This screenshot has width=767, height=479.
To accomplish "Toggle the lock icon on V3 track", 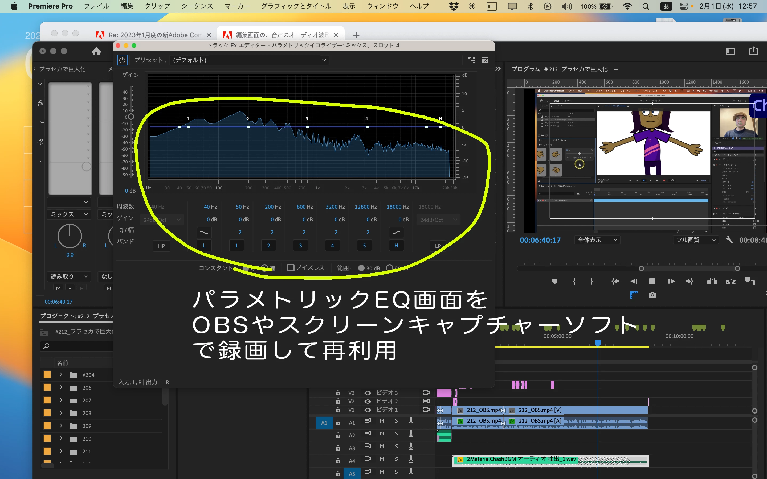I will tap(338, 393).
